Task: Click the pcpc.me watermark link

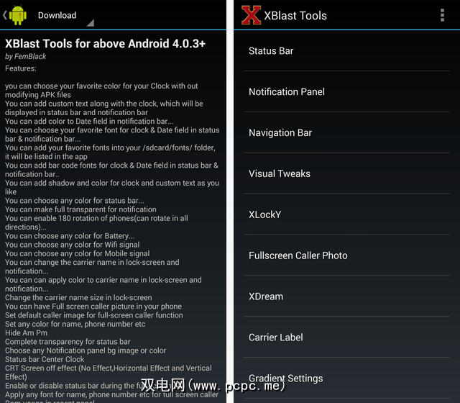Action: click(x=213, y=385)
